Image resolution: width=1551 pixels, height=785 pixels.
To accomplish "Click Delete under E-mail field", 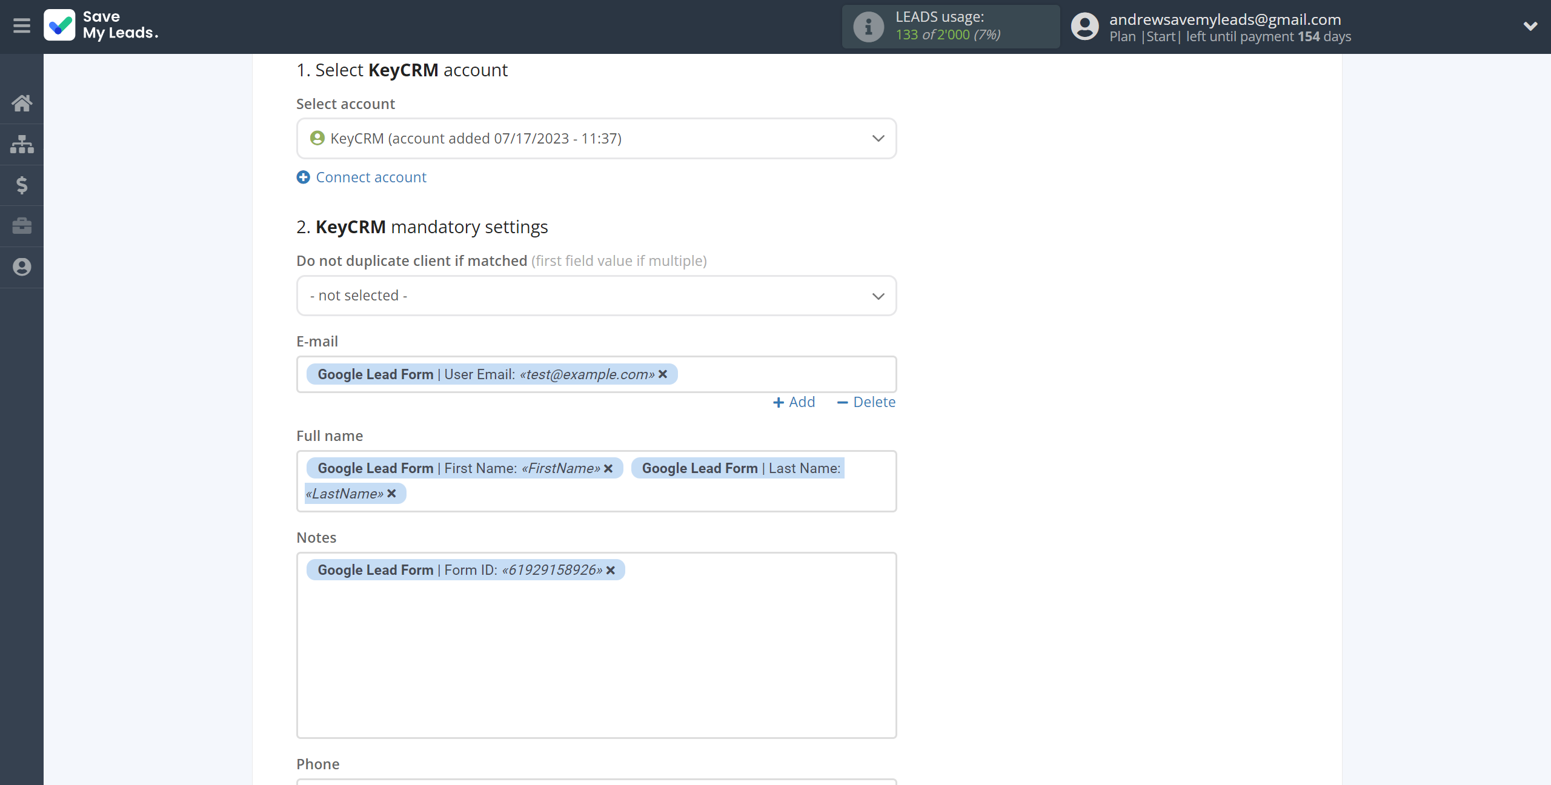I will pos(866,402).
